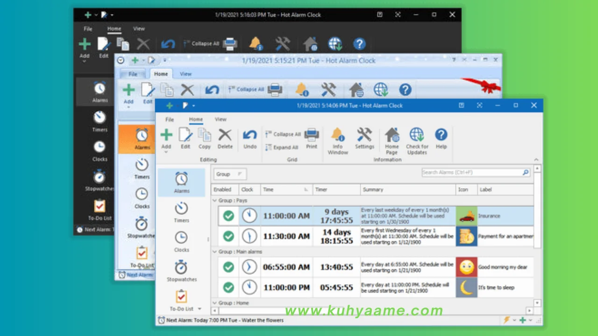The width and height of the screenshot is (598, 336).
Task: Click bell Info icon in dark window
Action: point(256,43)
